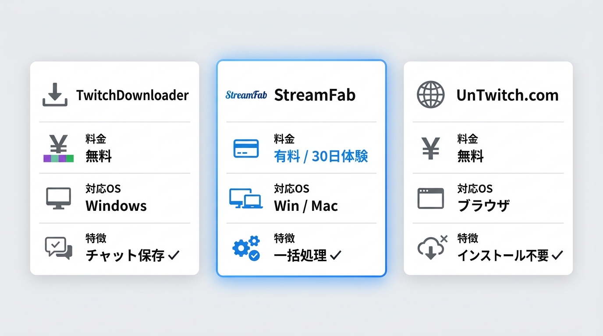This screenshot has width=603, height=336.
Task: Select the StreamFab title text
Action: pyautogui.click(x=315, y=95)
